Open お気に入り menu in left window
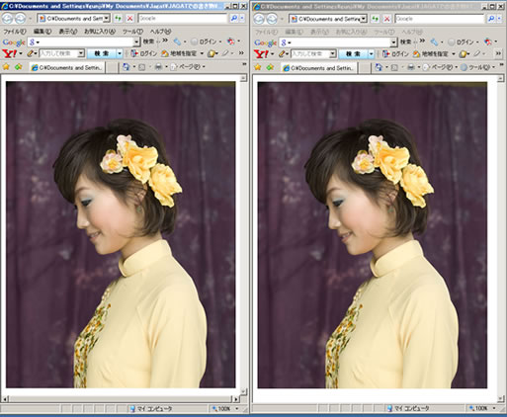Image resolution: width=507 pixels, height=417 pixels. 100,32
